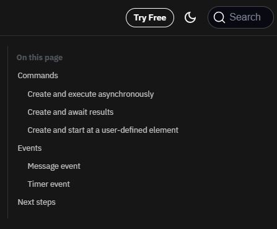Open the Message event subsection
Screen dimensions: 277x229
(x=54, y=166)
